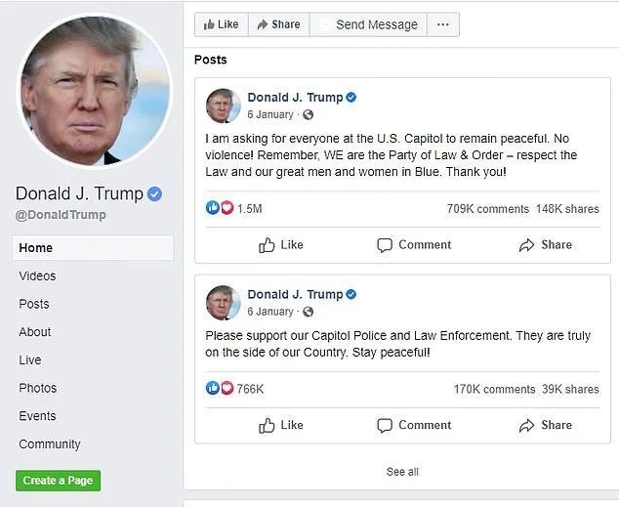Select Photos in the left navigation
The height and width of the screenshot is (507, 619).
[x=37, y=388]
